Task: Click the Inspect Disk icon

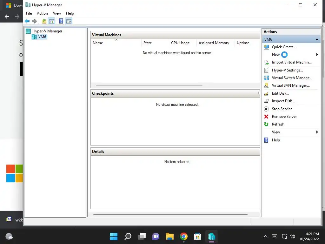Action: tap(266, 101)
